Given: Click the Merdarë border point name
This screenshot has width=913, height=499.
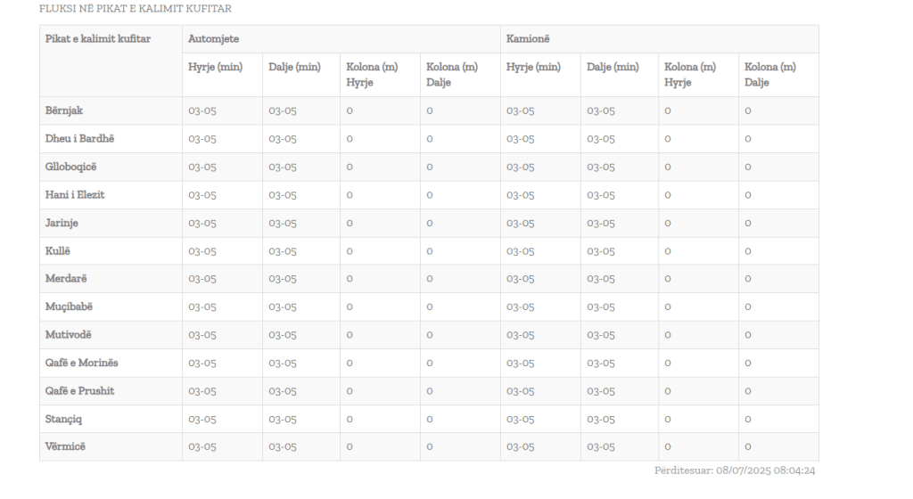Looking at the screenshot, I should (x=66, y=279).
